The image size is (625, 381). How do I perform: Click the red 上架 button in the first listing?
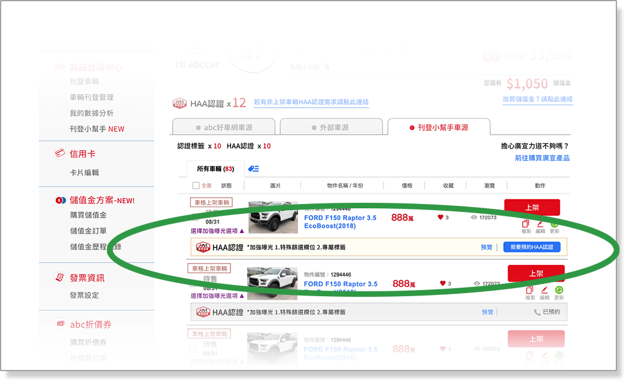point(532,207)
